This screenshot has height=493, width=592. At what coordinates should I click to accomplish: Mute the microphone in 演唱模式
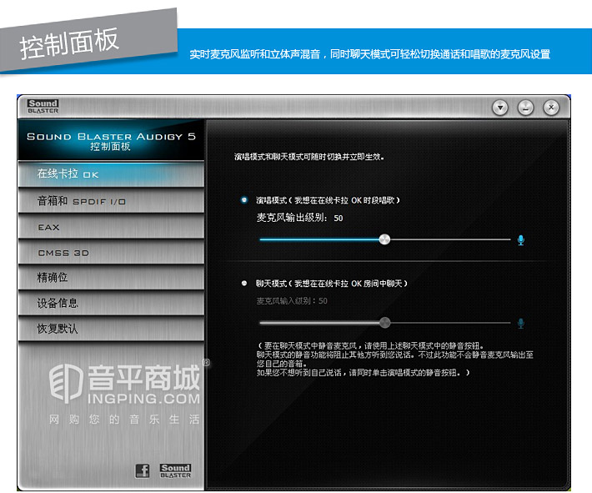click(x=520, y=240)
